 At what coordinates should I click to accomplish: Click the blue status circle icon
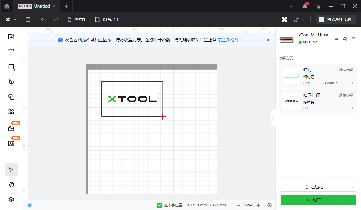tap(30, 205)
